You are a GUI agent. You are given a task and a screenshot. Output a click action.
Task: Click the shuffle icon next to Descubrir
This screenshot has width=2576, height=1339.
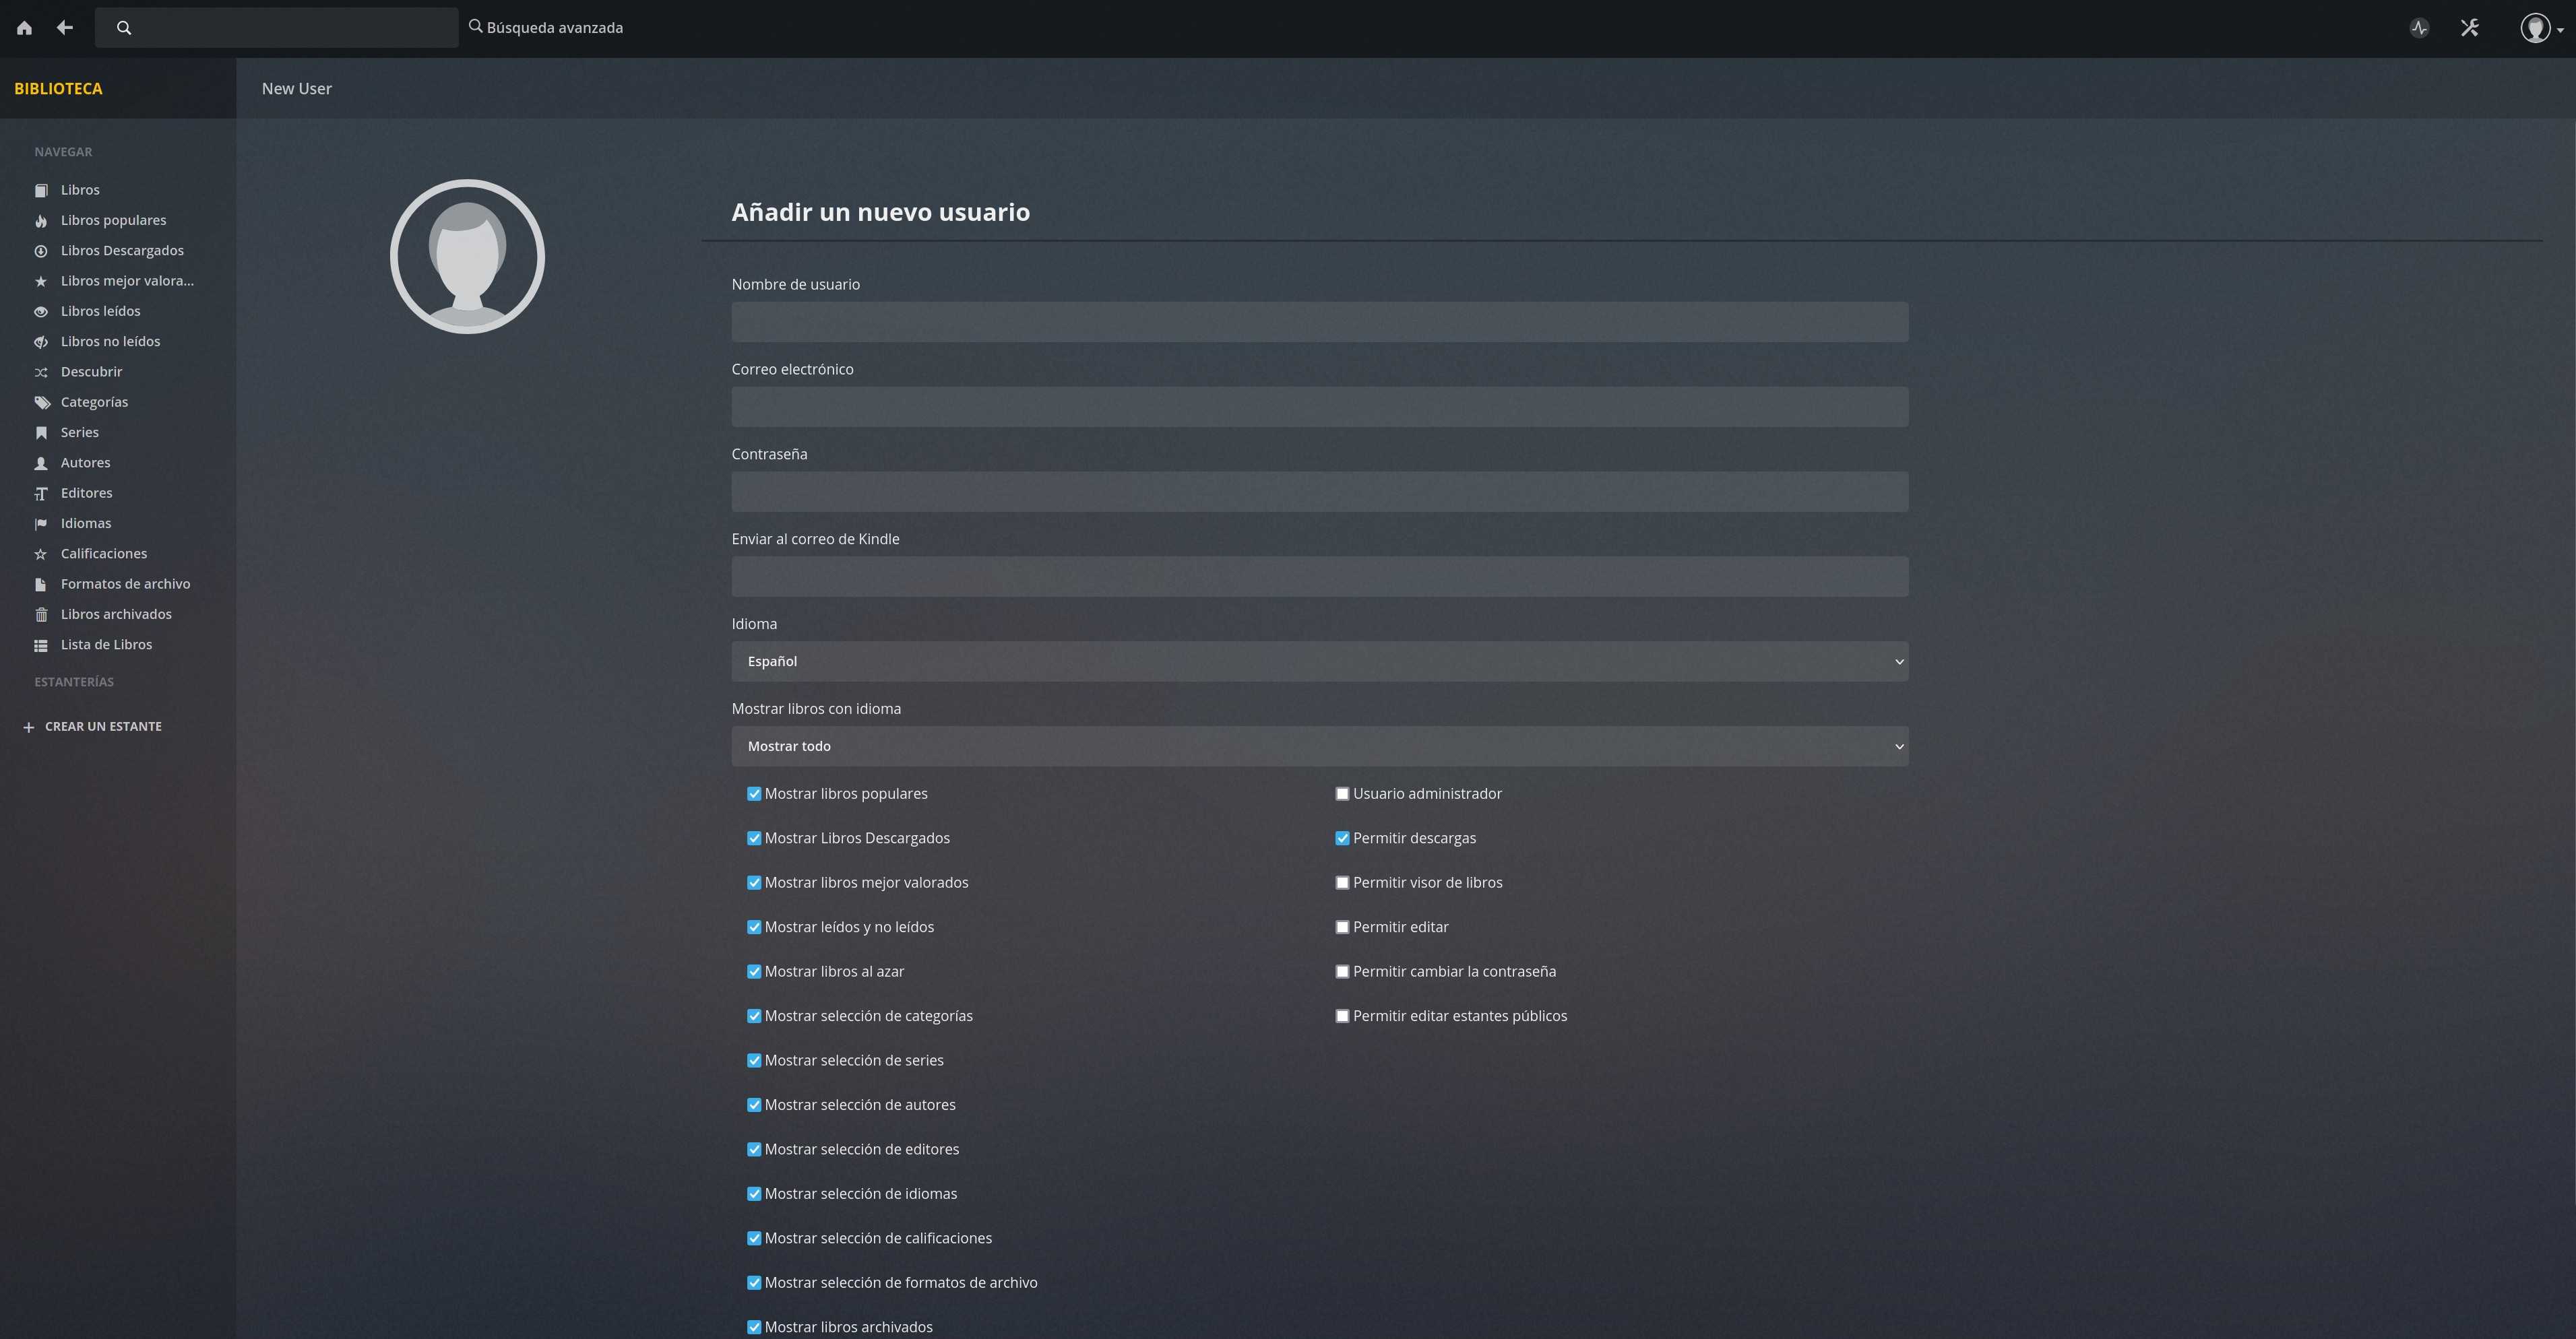click(x=41, y=372)
